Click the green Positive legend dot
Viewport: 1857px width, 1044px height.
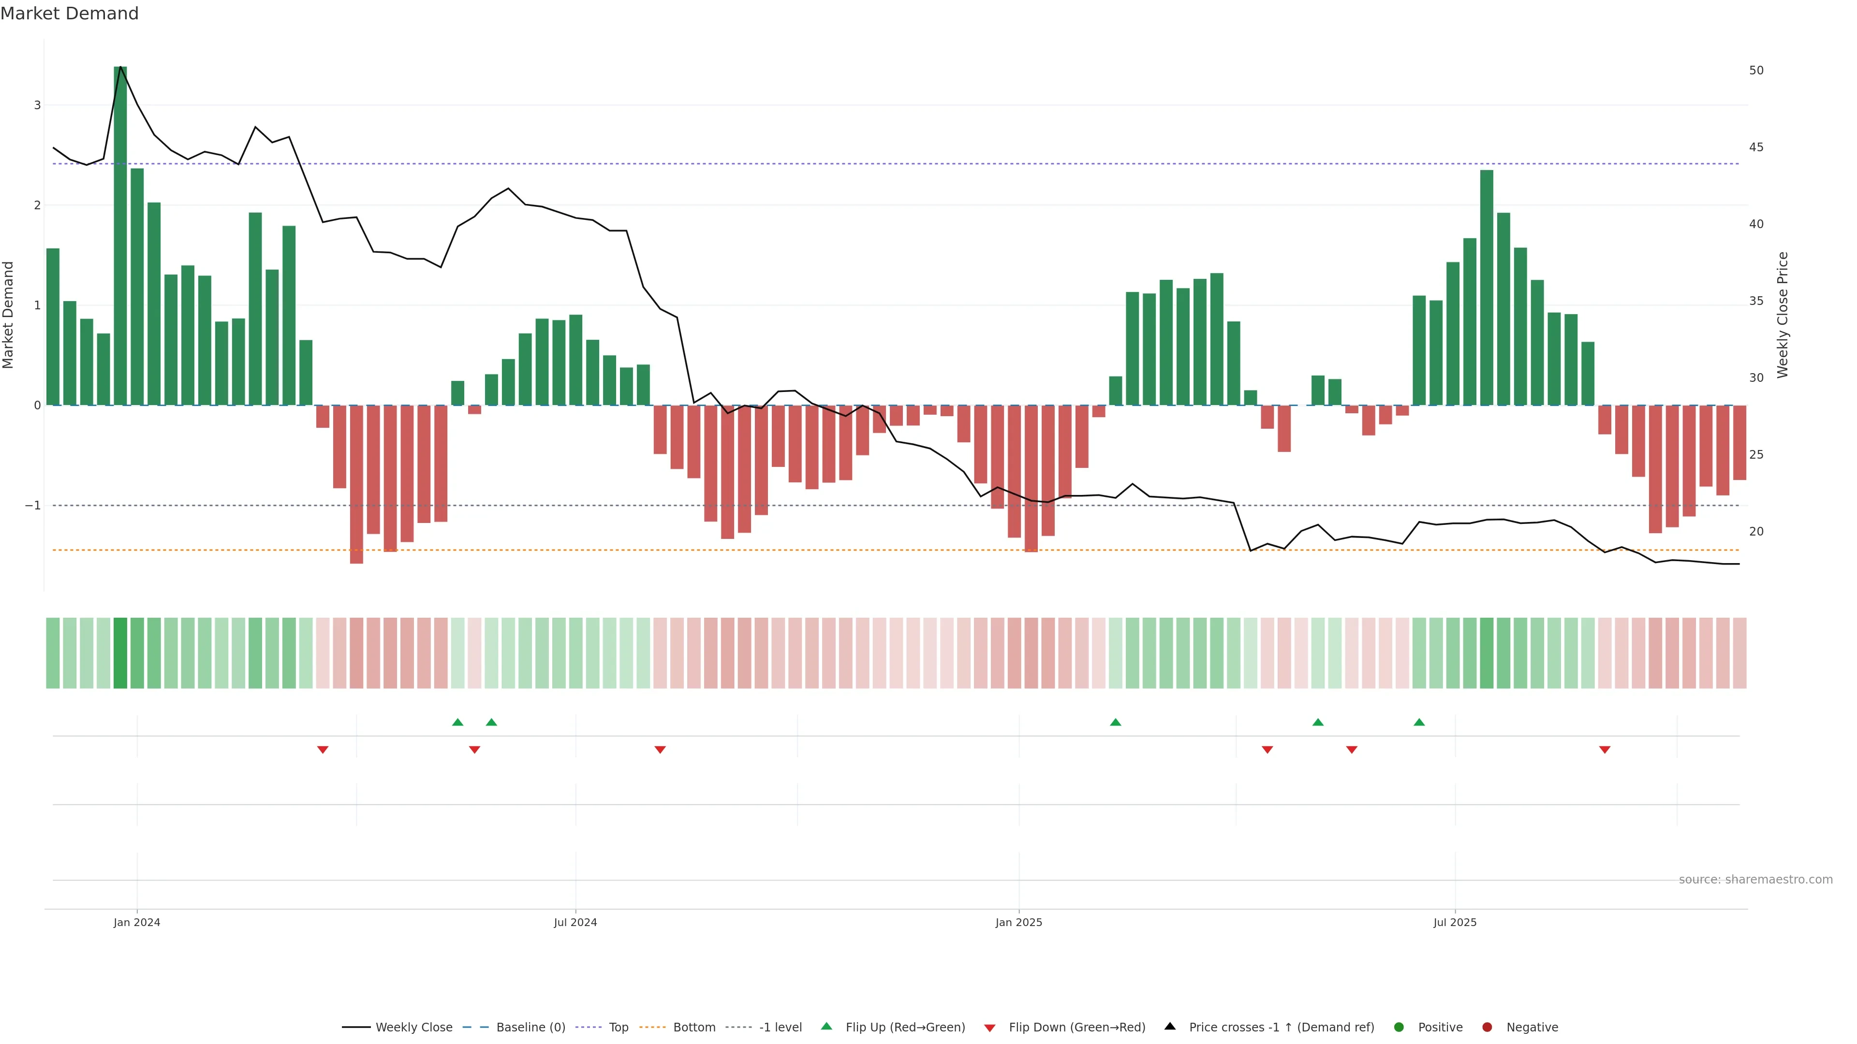click(1399, 1028)
